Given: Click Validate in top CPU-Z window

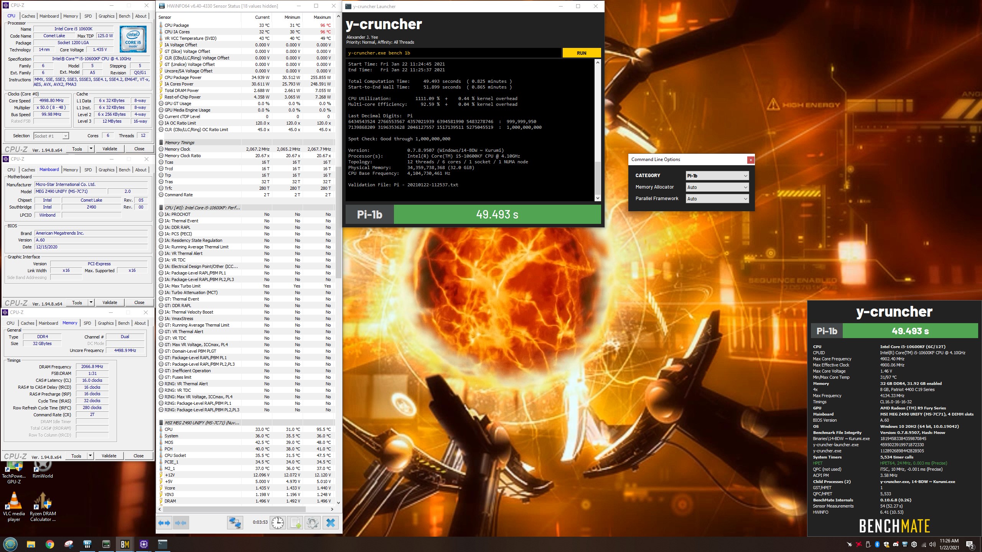Looking at the screenshot, I should [x=110, y=149].
